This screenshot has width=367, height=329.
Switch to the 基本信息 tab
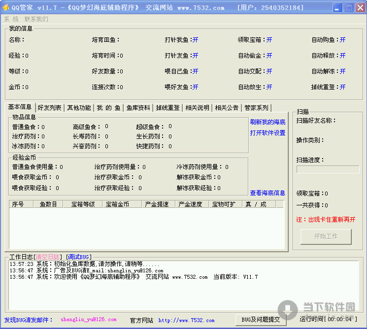pyautogui.click(x=20, y=107)
